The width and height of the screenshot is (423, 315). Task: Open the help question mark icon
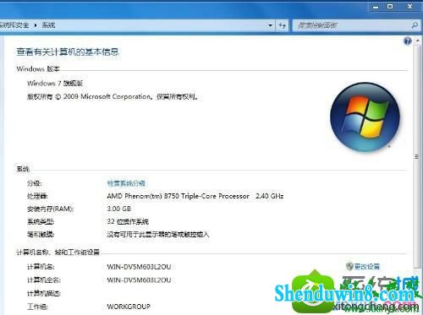pyautogui.click(x=408, y=41)
